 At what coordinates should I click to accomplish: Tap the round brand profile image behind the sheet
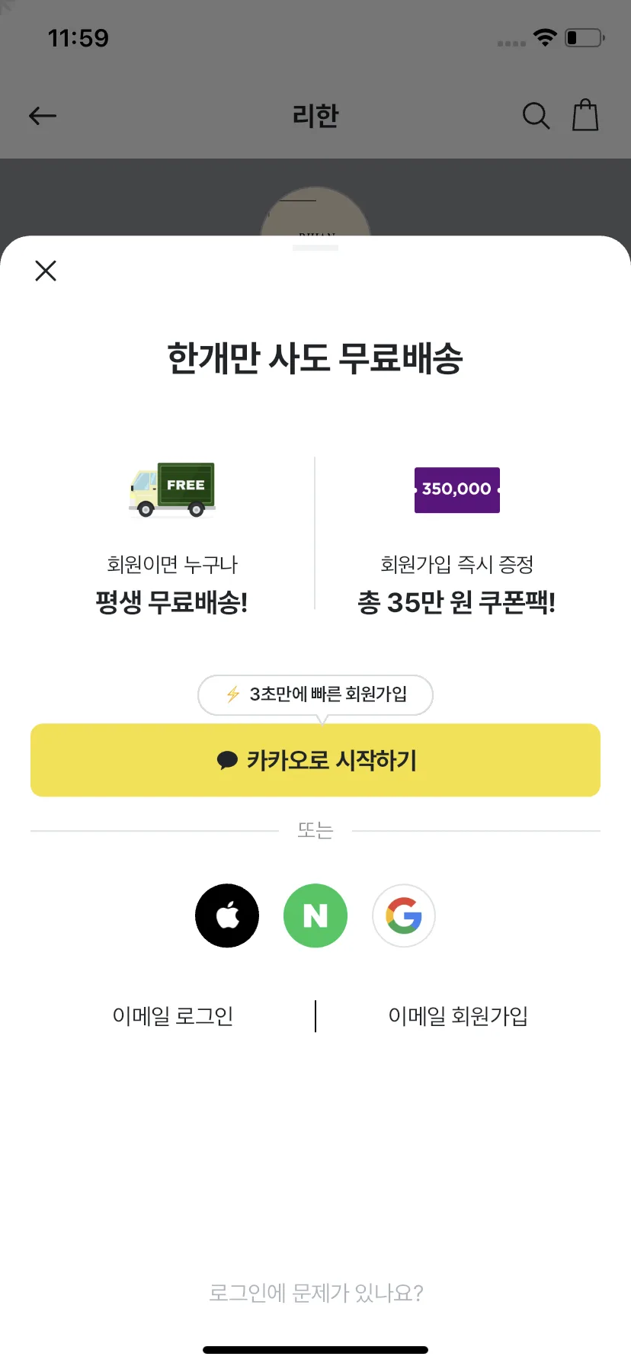coord(315,213)
